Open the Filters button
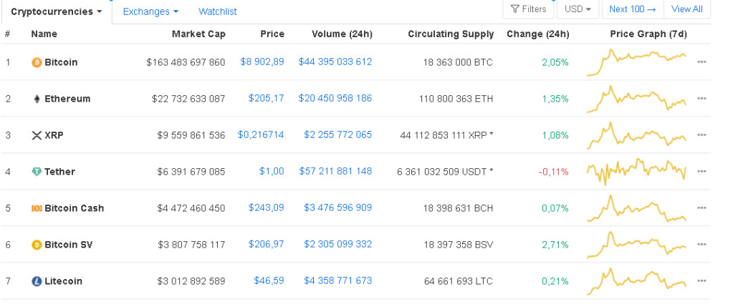Screen dimensions: 738x304 click(529, 9)
